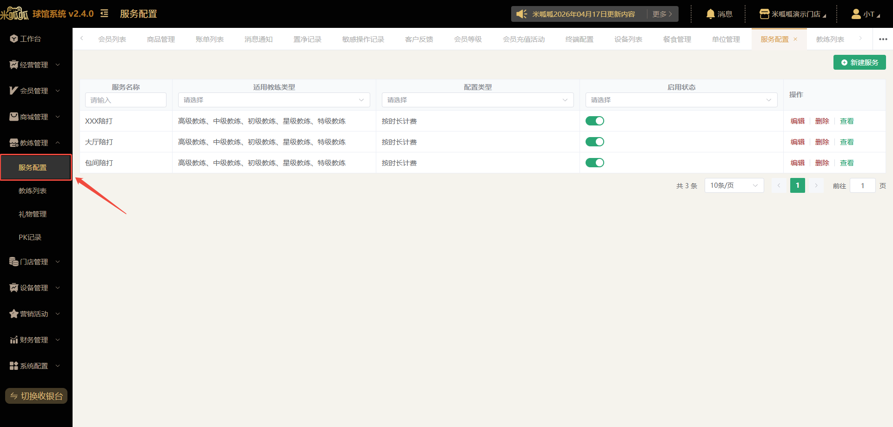Image resolution: width=893 pixels, height=427 pixels.
Task: Click the 设备管理 sidebar icon
Action: [14, 288]
